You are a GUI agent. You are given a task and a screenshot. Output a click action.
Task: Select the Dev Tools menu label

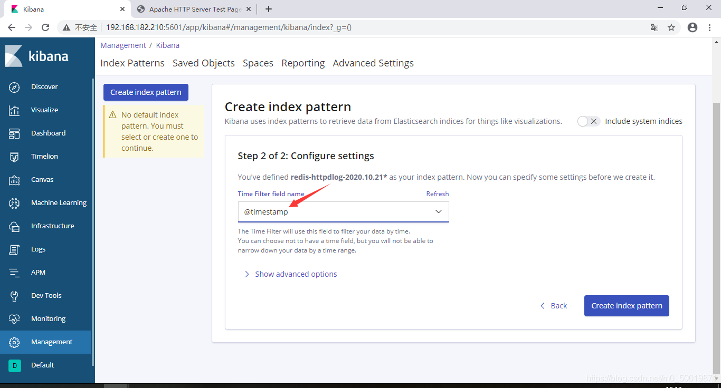click(46, 296)
